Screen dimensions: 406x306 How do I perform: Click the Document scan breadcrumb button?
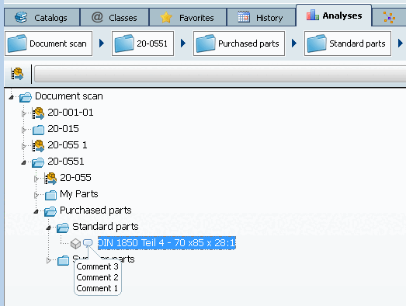tap(48, 43)
